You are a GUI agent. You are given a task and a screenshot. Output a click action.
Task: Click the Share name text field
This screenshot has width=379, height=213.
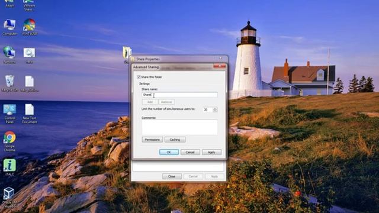[x=179, y=95]
